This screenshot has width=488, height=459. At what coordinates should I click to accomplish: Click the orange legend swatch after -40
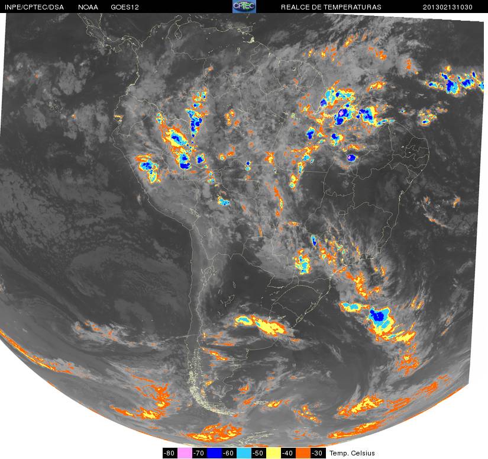[x=303, y=453]
